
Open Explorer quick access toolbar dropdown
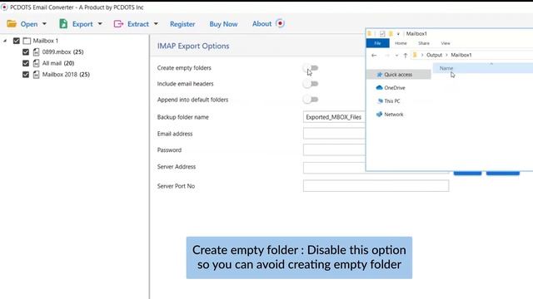pyautogui.click(x=398, y=34)
